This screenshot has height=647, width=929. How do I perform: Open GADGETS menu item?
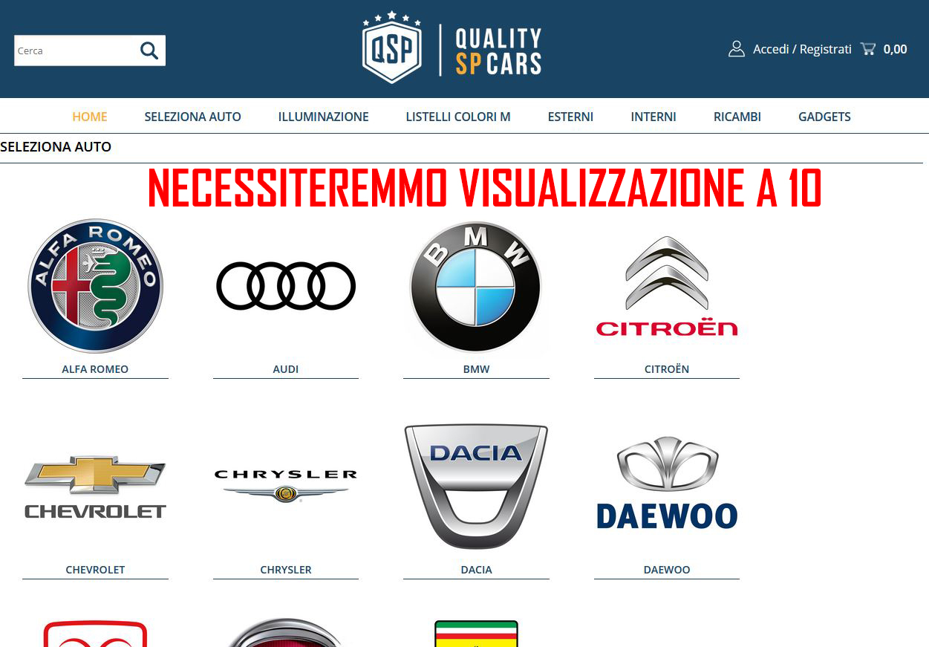(x=824, y=117)
